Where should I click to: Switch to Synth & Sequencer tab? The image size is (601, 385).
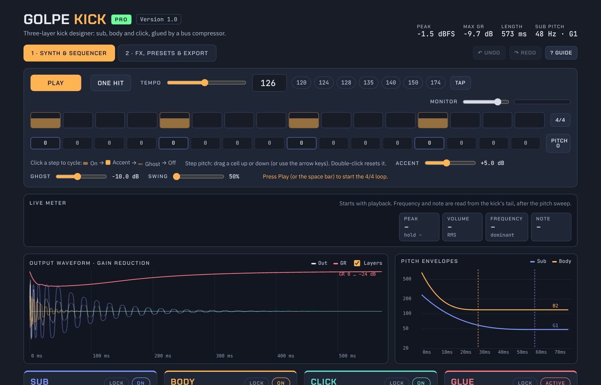pyautogui.click(x=69, y=53)
